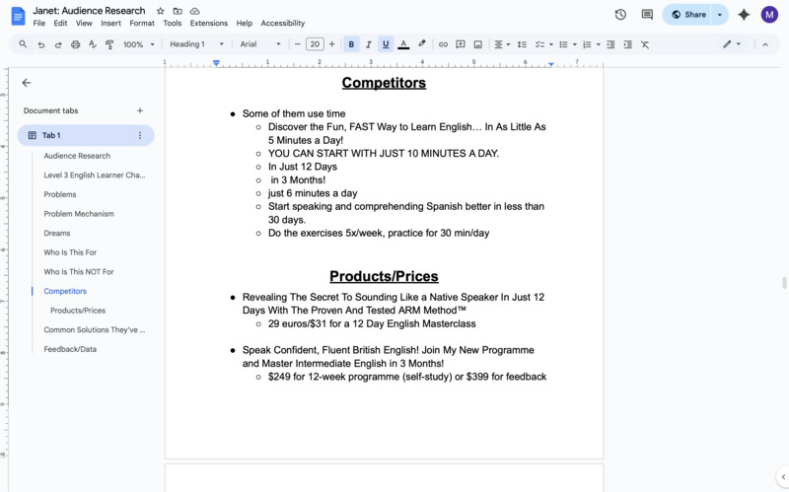Collapse the toolbar with up chevron
The height and width of the screenshot is (492, 789).
click(765, 44)
